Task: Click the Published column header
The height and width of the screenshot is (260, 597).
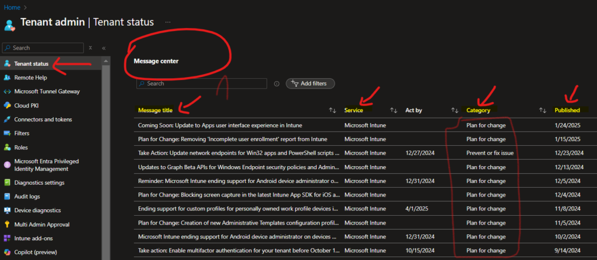Action: [567, 110]
